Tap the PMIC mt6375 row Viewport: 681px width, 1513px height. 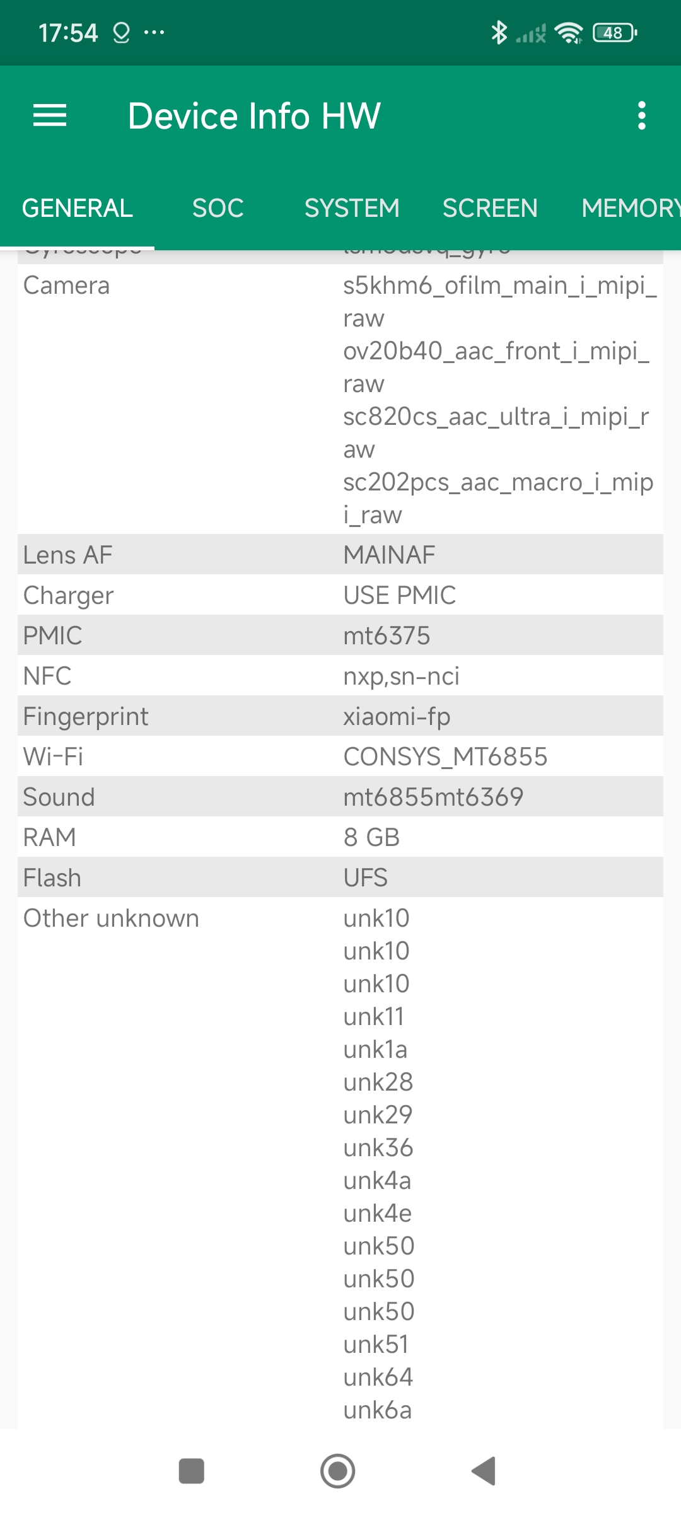[340, 635]
